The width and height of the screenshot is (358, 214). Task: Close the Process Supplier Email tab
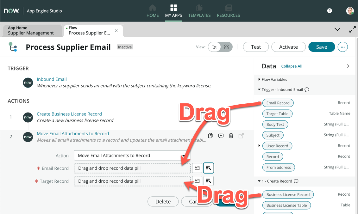[x=116, y=31]
